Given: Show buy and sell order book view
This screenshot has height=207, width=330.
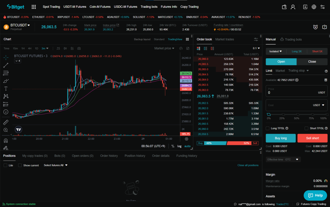Looking at the screenshot, I should (198, 49).
